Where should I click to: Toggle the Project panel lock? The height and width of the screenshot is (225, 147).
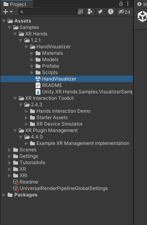121,4
